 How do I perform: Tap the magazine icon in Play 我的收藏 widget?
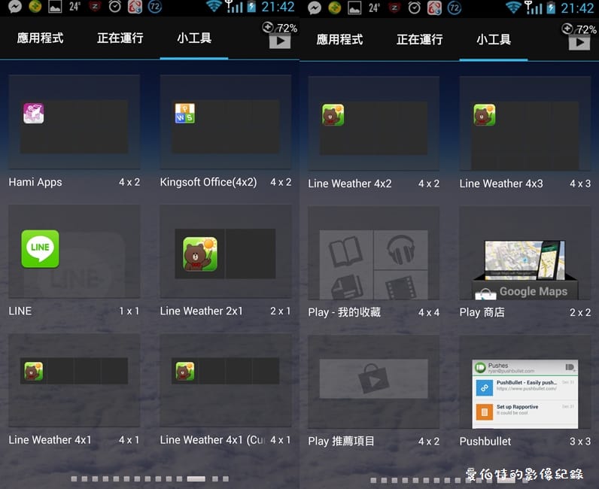click(x=347, y=287)
